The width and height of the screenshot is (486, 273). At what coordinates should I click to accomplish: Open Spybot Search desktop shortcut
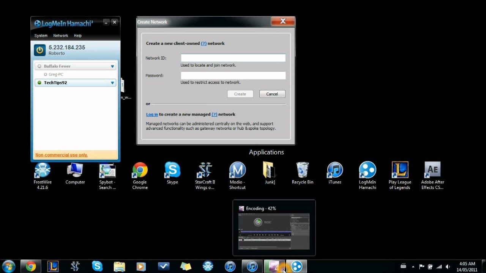(107, 176)
